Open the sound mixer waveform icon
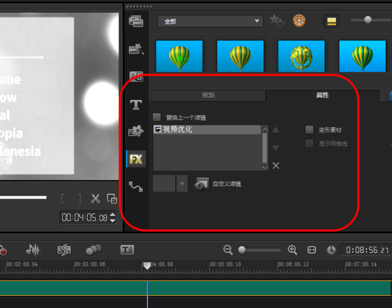This screenshot has width=392, height=308. coord(33,250)
